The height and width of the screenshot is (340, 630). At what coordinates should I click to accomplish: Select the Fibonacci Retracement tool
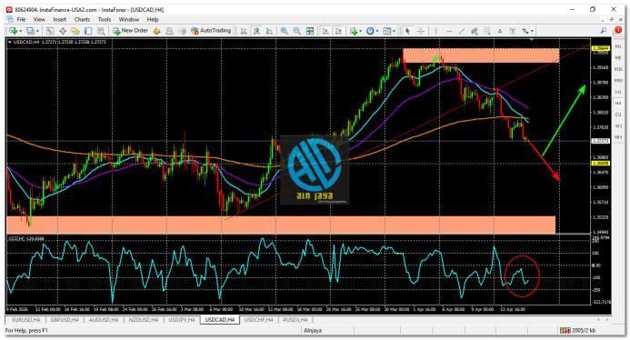487,31
